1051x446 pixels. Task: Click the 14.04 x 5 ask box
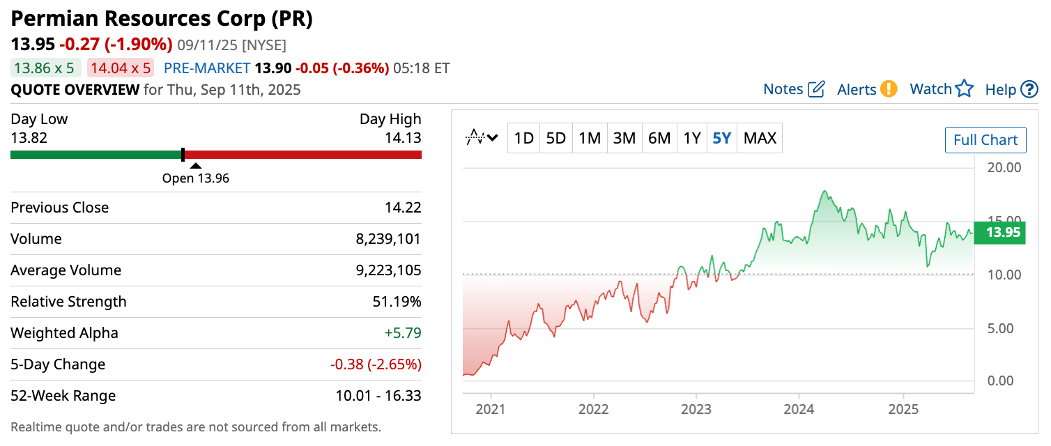121,68
